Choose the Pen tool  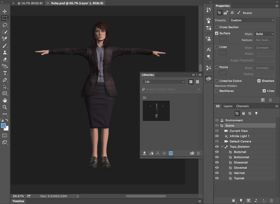(5, 80)
